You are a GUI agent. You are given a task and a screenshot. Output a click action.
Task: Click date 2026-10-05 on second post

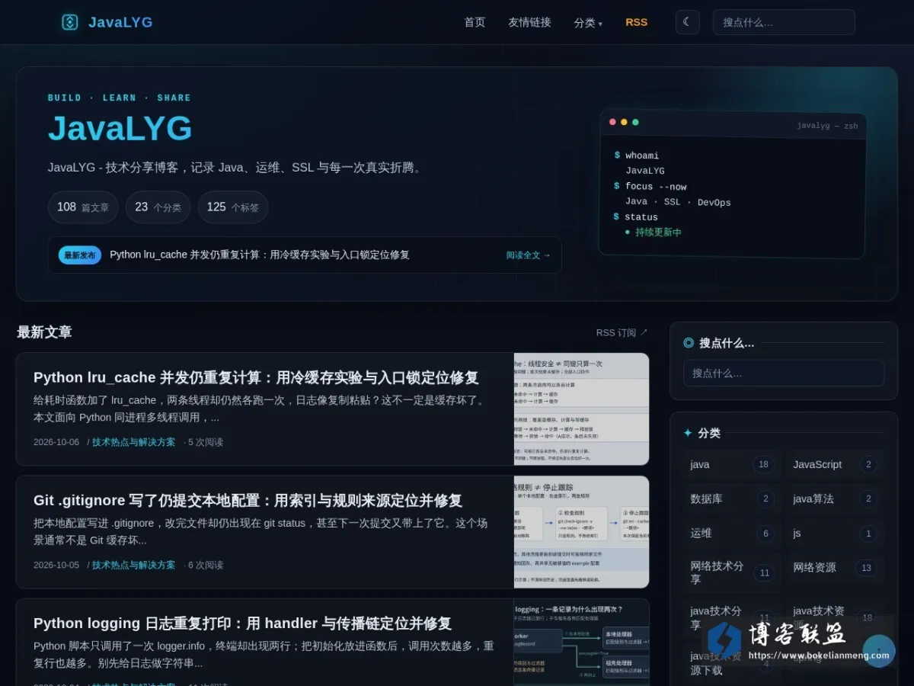56,565
